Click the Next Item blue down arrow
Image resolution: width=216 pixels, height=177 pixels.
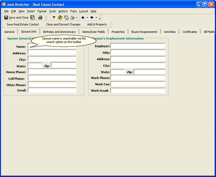pos(92,18)
